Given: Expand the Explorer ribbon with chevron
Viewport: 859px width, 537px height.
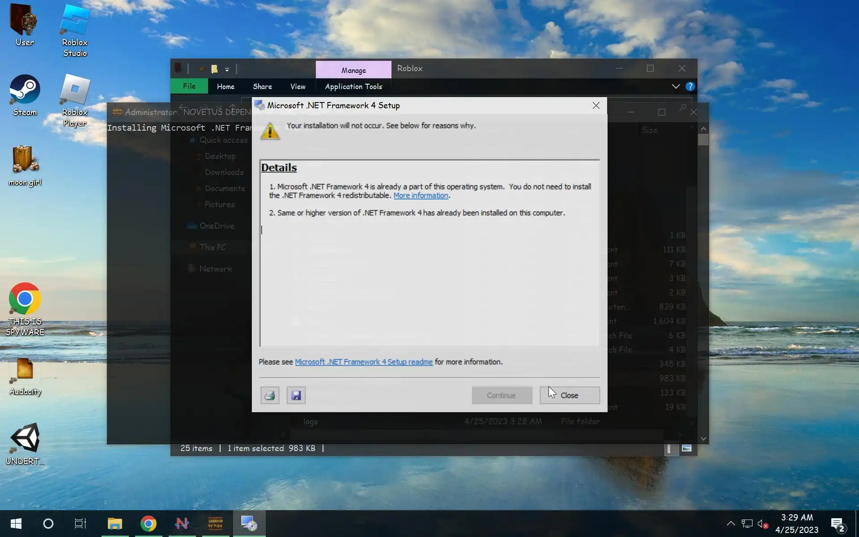Looking at the screenshot, I should click(676, 86).
